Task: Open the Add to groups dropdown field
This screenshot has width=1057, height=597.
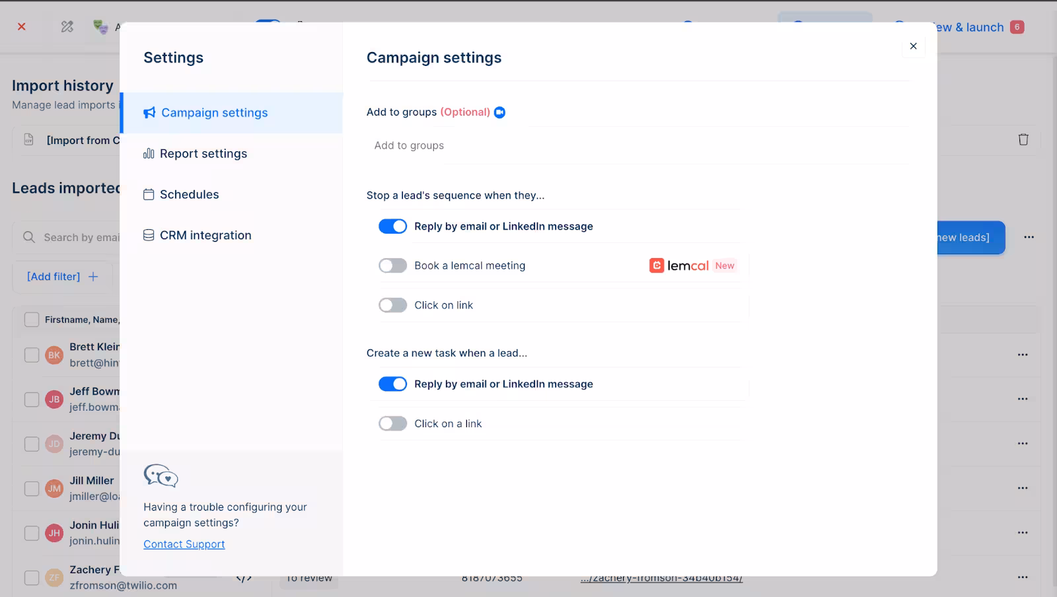Action: click(x=638, y=145)
